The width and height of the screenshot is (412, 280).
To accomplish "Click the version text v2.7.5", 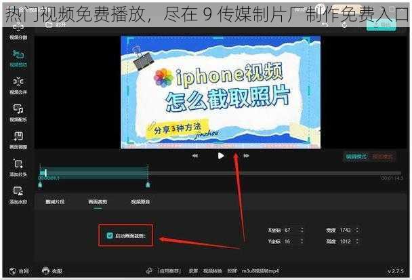I will [x=396, y=271].
